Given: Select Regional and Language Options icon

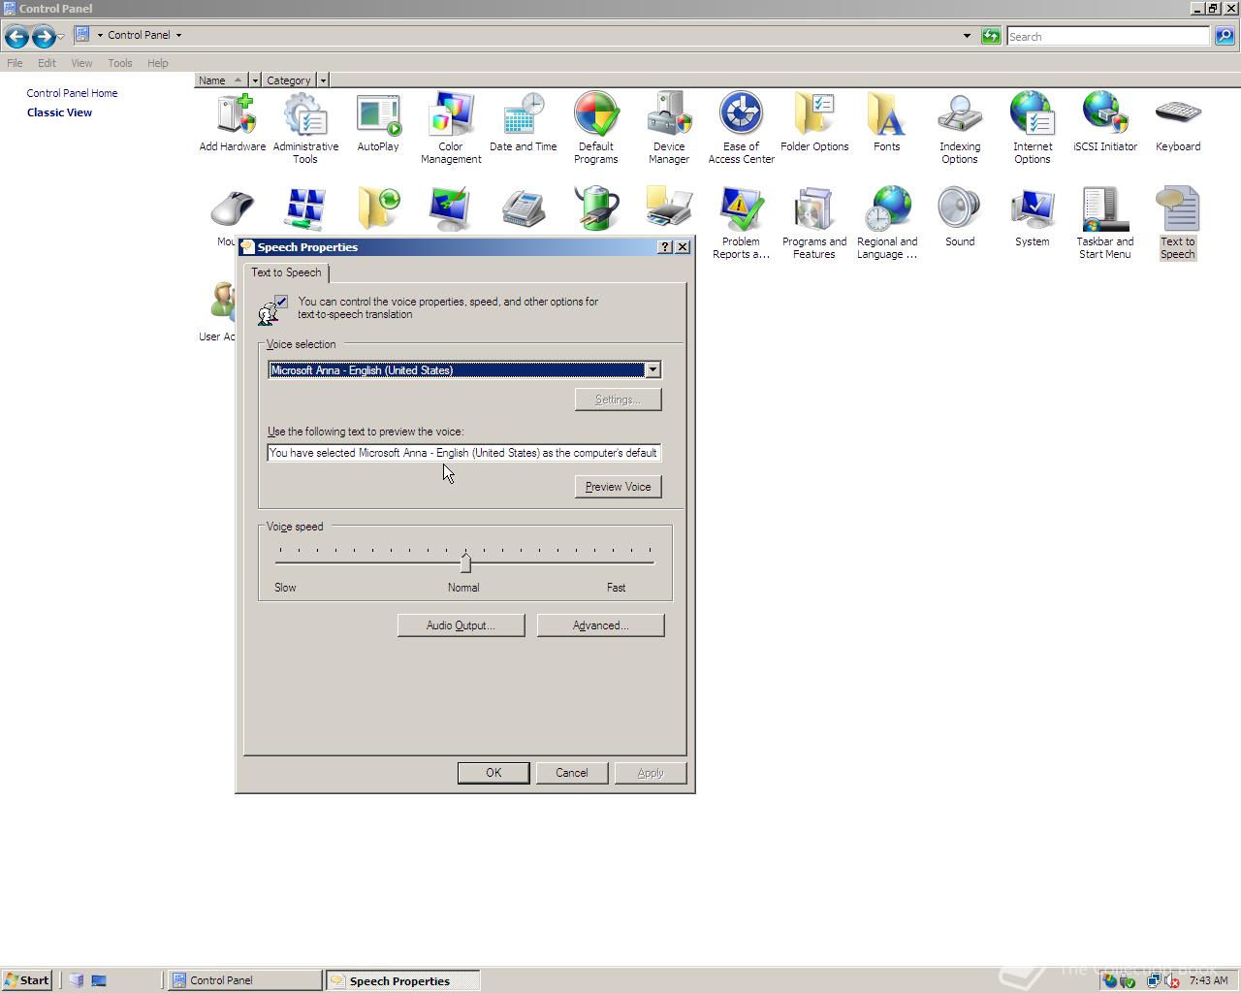Looking at the screenshot, I should (x=887, y=223).
